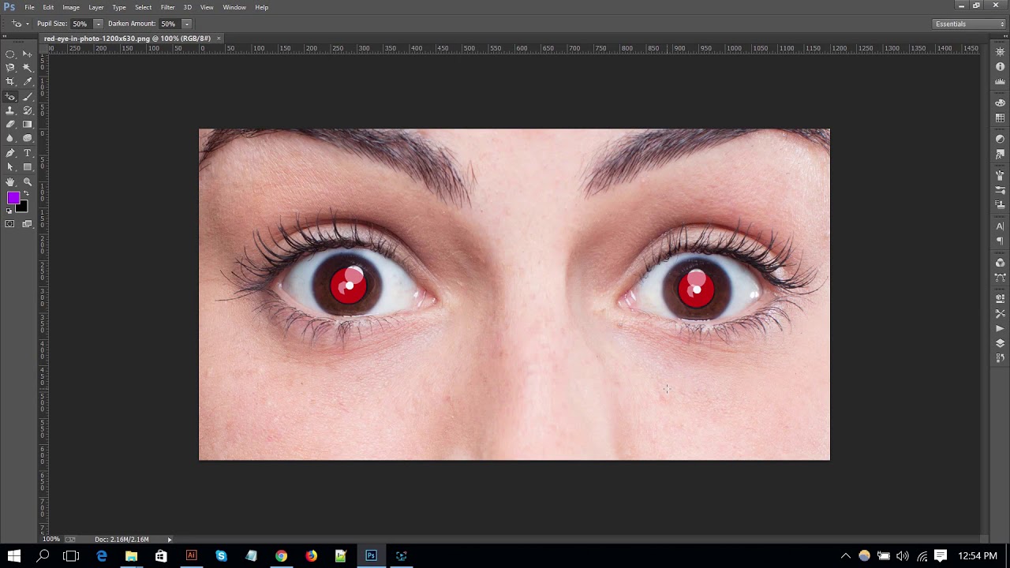Select the Elliptical Marquee tool
1010x568 pixels.
coord(10,54)
